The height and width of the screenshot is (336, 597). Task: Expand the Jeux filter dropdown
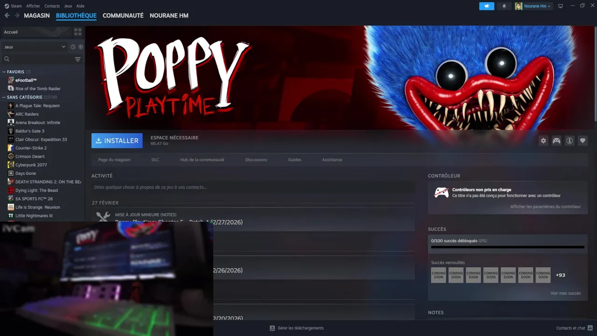tap(35, 47)
